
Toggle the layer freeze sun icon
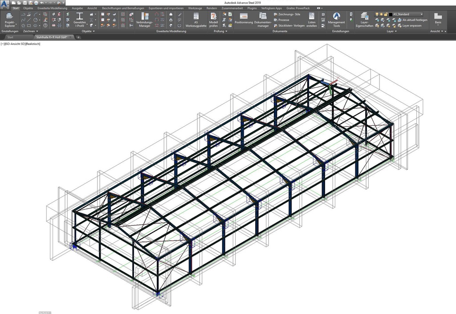coord(381,14)
